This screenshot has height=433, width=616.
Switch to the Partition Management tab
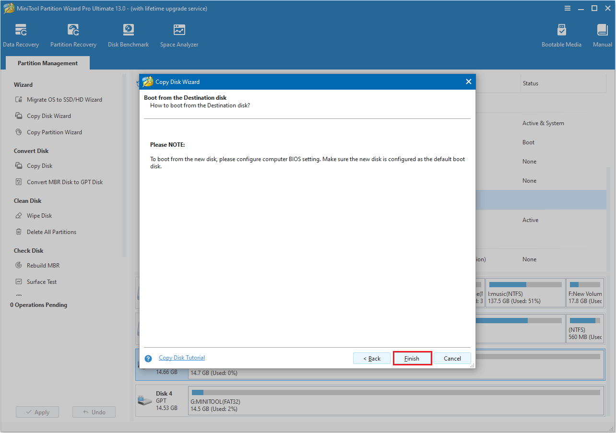(x=47, y=63)
